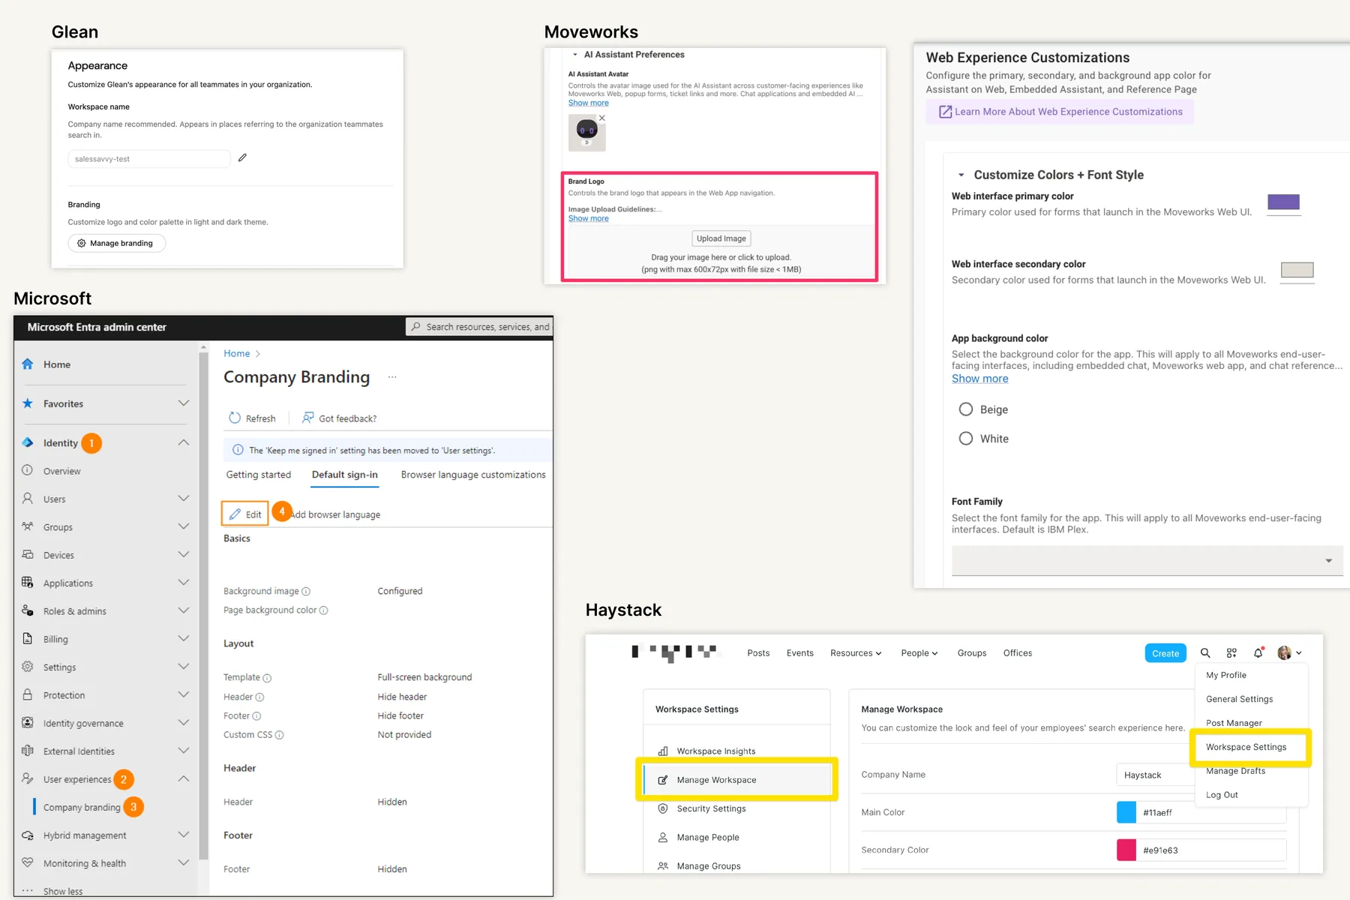Open Learn More About Web Experience Customizations link
Viewport: 1350px width, 900px height.
1060,112
